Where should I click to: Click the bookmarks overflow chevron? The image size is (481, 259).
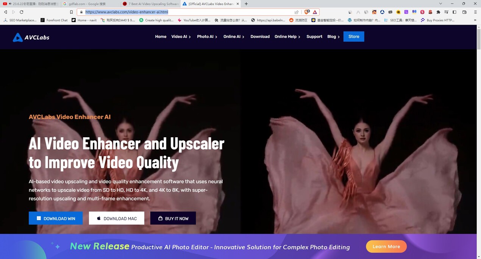[475, 20]
